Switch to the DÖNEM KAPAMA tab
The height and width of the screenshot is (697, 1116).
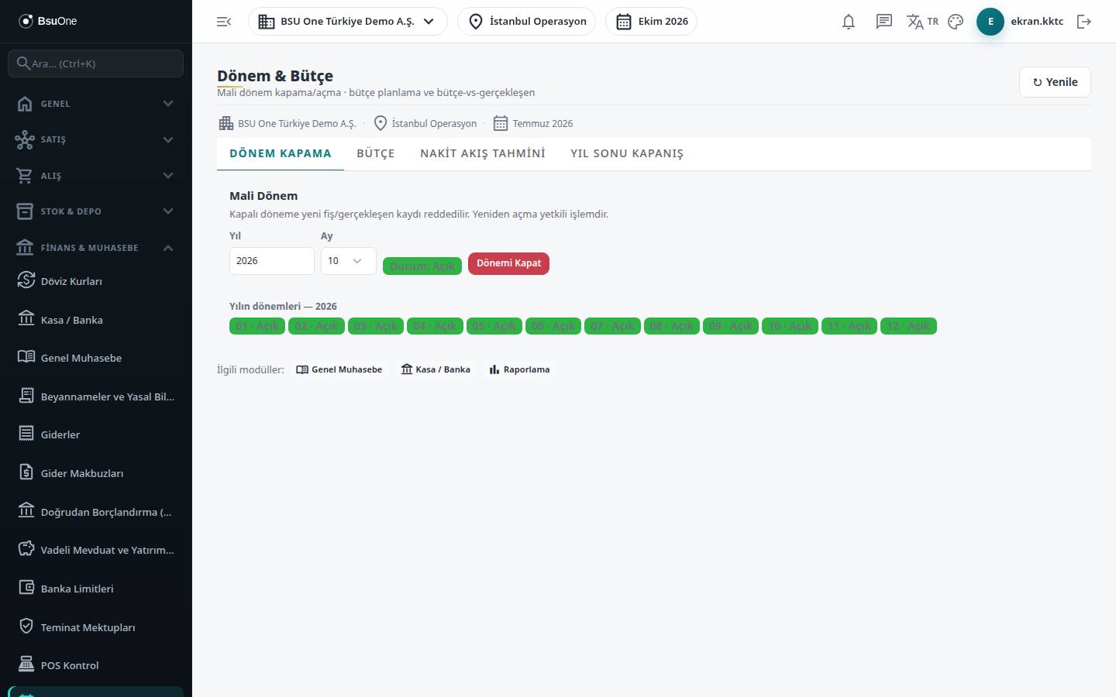281,154
